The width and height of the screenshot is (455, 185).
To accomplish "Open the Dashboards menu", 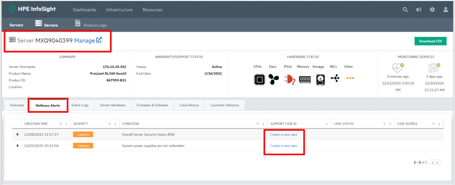I will (x=84, y=10).
